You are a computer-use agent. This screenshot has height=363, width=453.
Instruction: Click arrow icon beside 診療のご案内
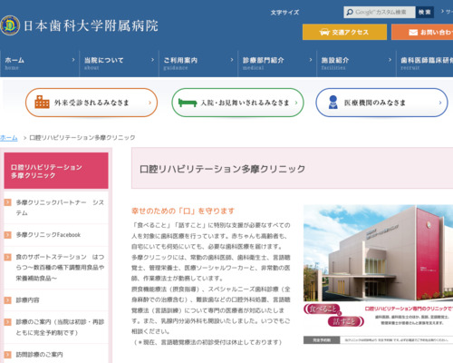click(x=7, y=322)
